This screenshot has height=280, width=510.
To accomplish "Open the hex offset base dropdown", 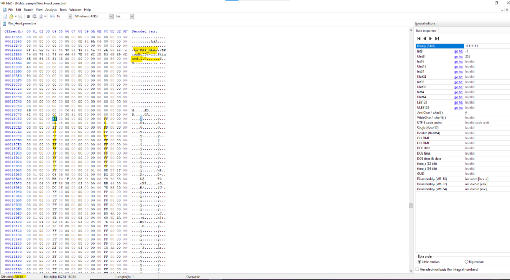I will (132, 16).
